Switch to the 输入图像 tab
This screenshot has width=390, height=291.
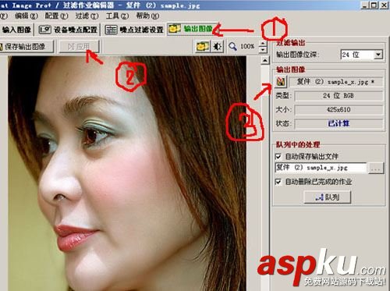click(16, 30)
